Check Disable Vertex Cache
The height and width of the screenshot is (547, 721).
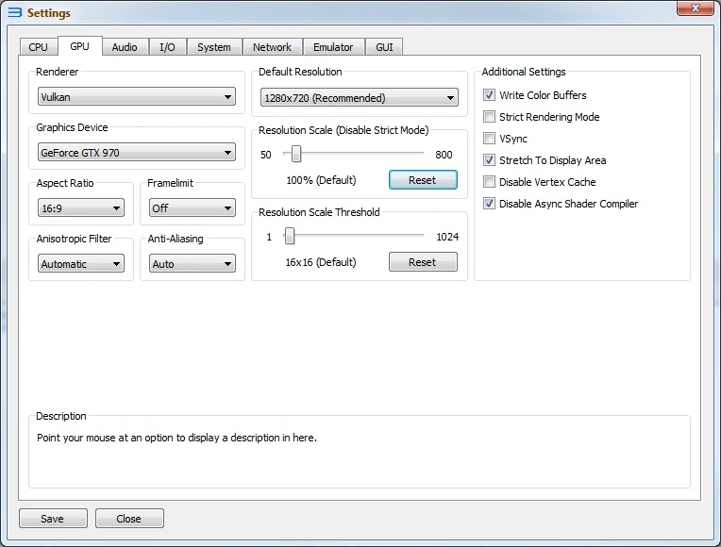[x=489, y=182]
